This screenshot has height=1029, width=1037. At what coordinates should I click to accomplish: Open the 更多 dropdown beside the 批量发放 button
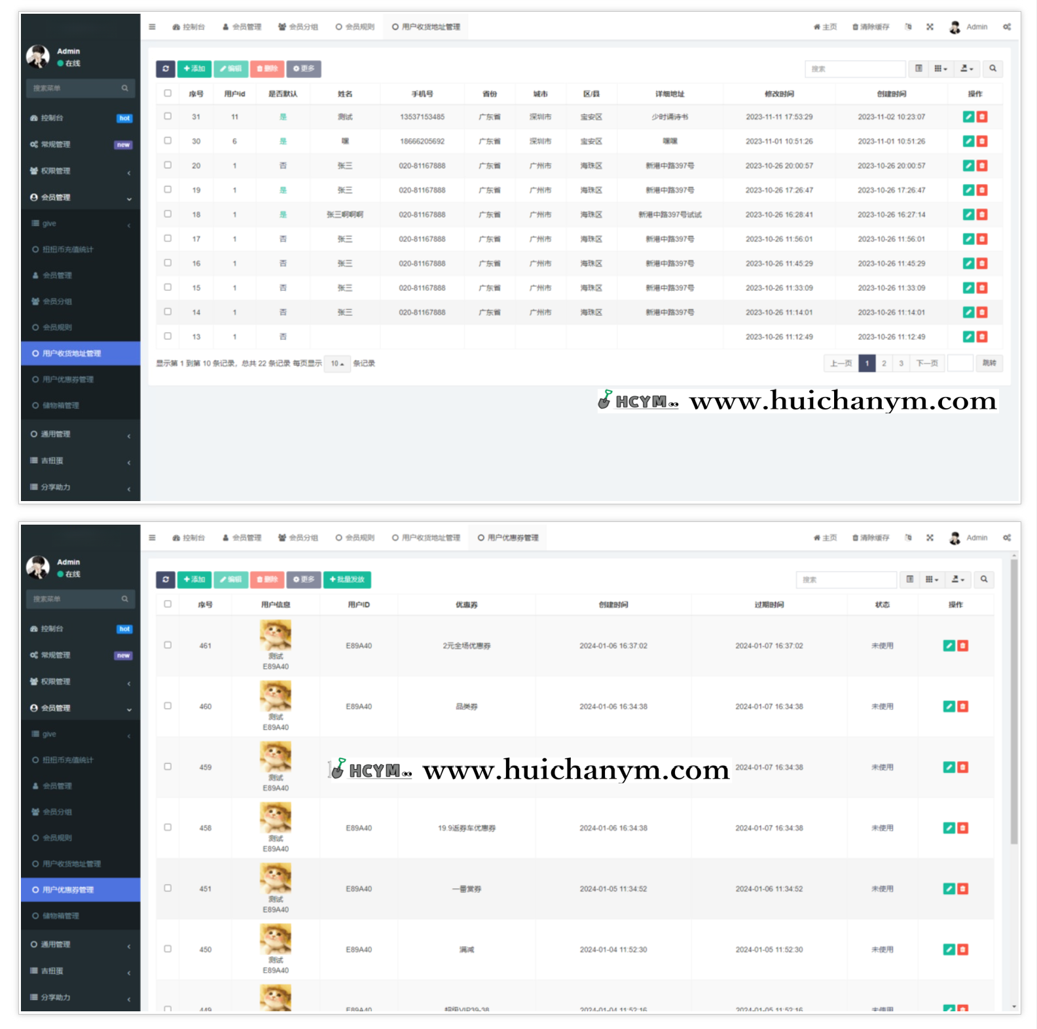(x=304, y=580)
